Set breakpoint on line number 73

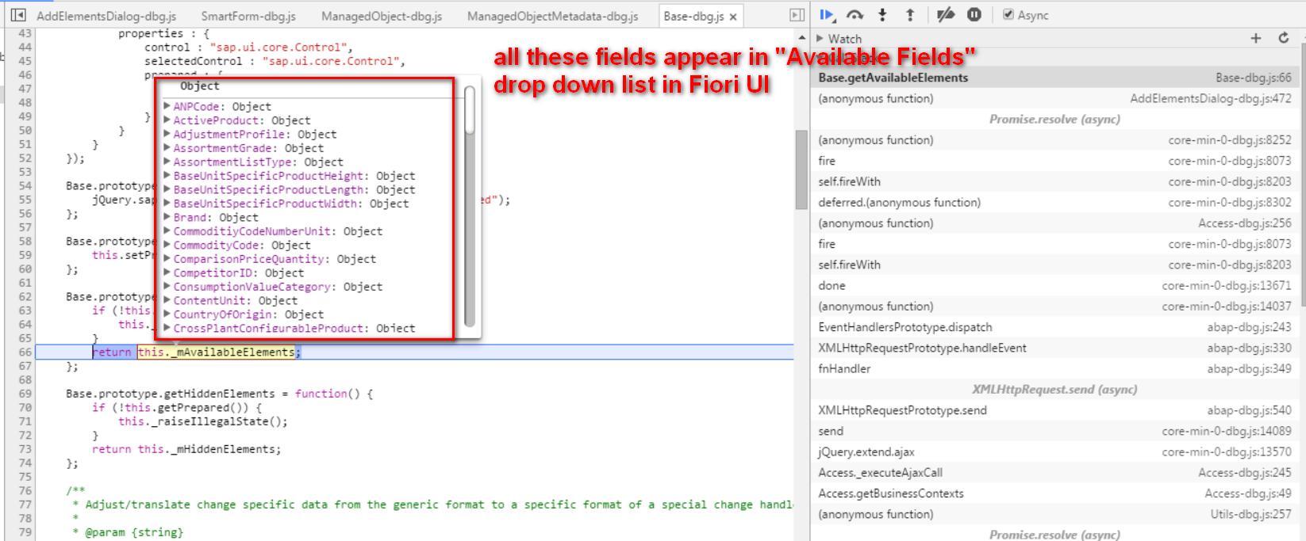25,449
